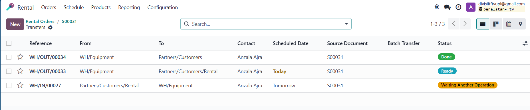
Task: Tick the select-all header checkbox
Action: [9, 43]
